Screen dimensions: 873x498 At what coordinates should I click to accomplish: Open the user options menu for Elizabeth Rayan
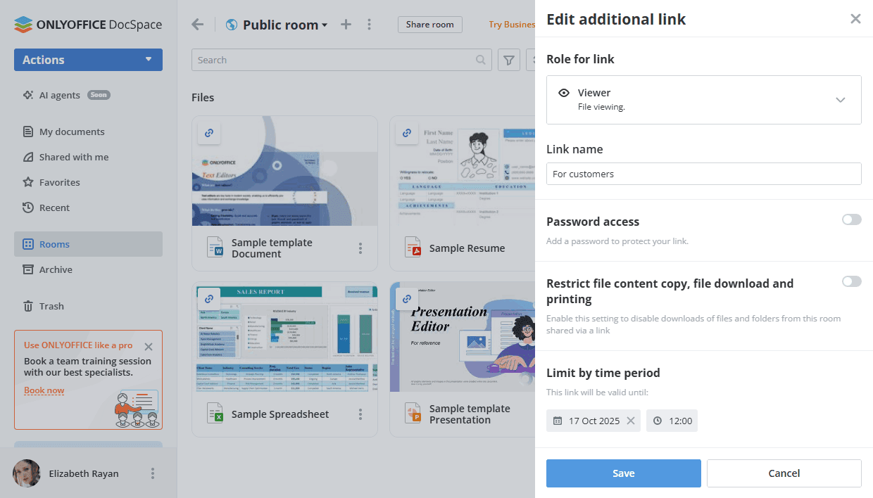click(x=153, y=473)
